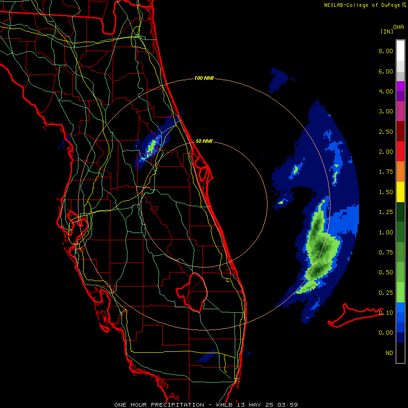Pick the bright red swatch in the color scale
This screenshot has width=408, height=408.
coord(400,151)
